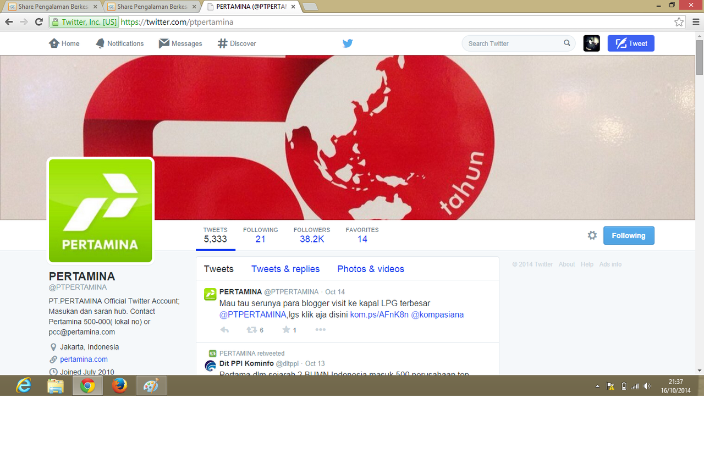Reply to the Oct 14 PERTAMINA tweet
Viewport: 704px width, 453px height.
pos(224,330)
